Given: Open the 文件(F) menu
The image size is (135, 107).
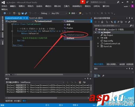Looking at the screenshot, I should tap(4, 6).
